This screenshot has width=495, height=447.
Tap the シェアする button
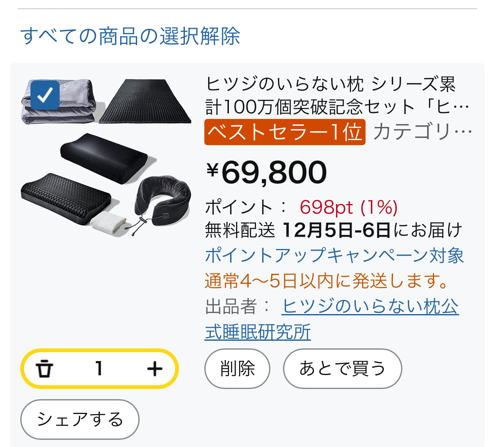coord(80,419)
